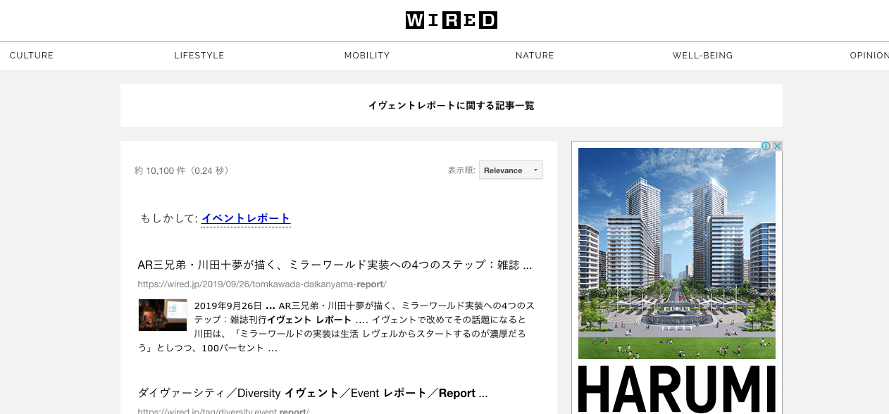This screenshot has width=889, height=414.
Task: Go to the LIFESTYLE category
Action: coord(199,56)
